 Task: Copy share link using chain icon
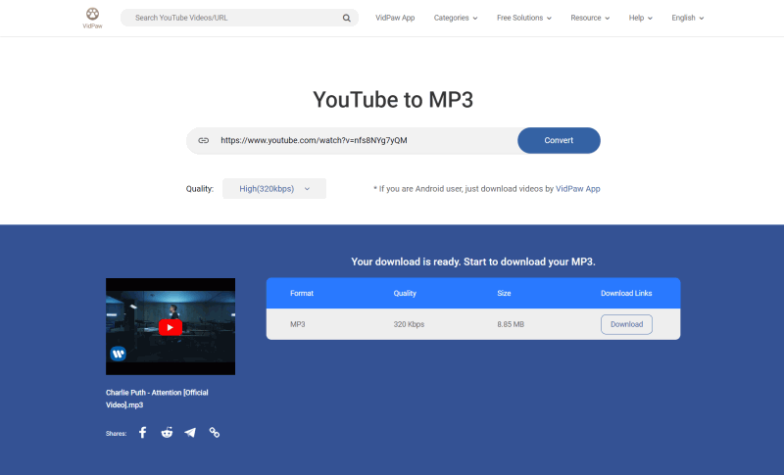pos(215,432)
